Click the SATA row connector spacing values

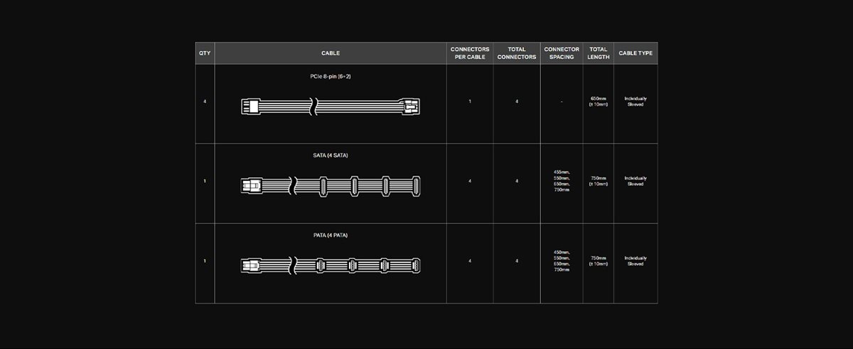pos(562,181)
